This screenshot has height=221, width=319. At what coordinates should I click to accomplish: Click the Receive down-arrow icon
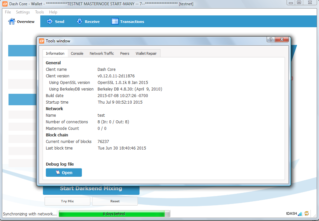(79, 21)
